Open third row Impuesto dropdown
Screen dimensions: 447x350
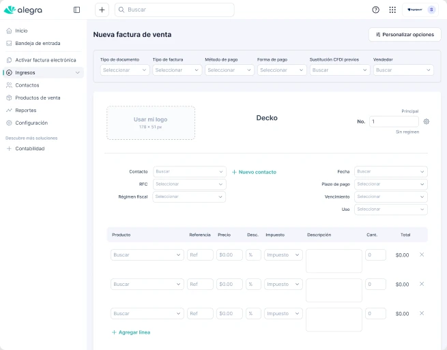(x=283, y=314)
